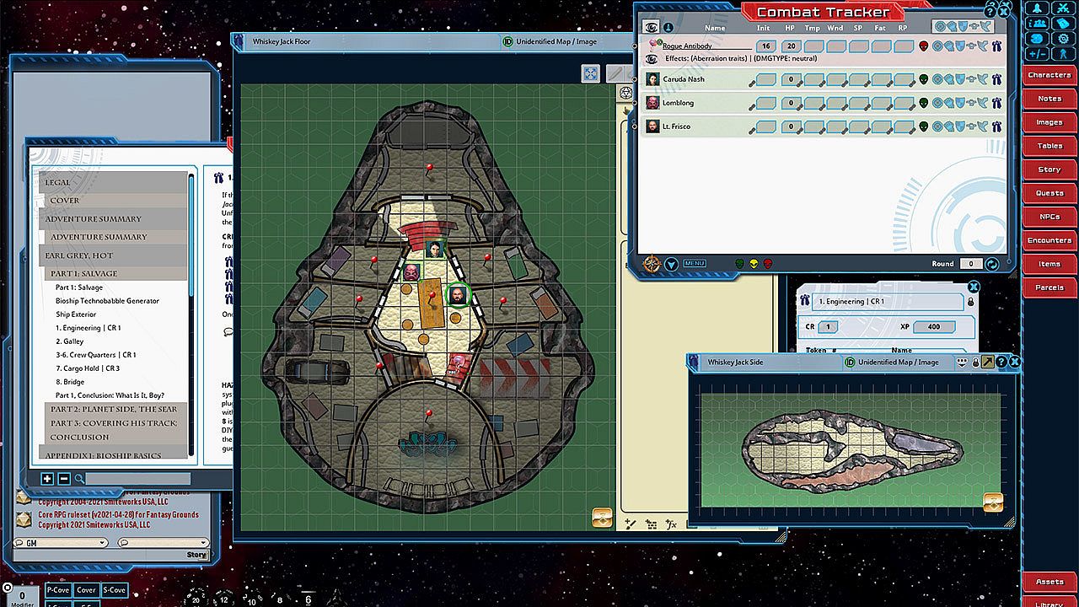1079x607 pixels.
Task: Click the Rogue Antibody Init value field
Action: pyautogui.click(x=765, y=46)
